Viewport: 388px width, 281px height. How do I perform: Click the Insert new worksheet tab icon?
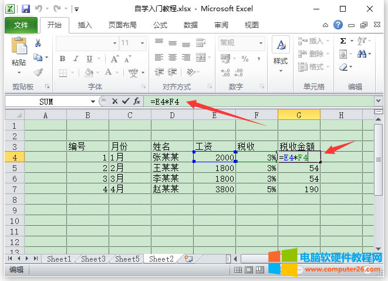188,259
